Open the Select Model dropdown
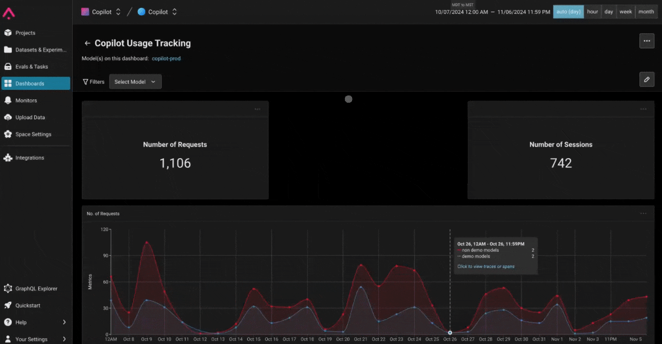 click(135, 82)
